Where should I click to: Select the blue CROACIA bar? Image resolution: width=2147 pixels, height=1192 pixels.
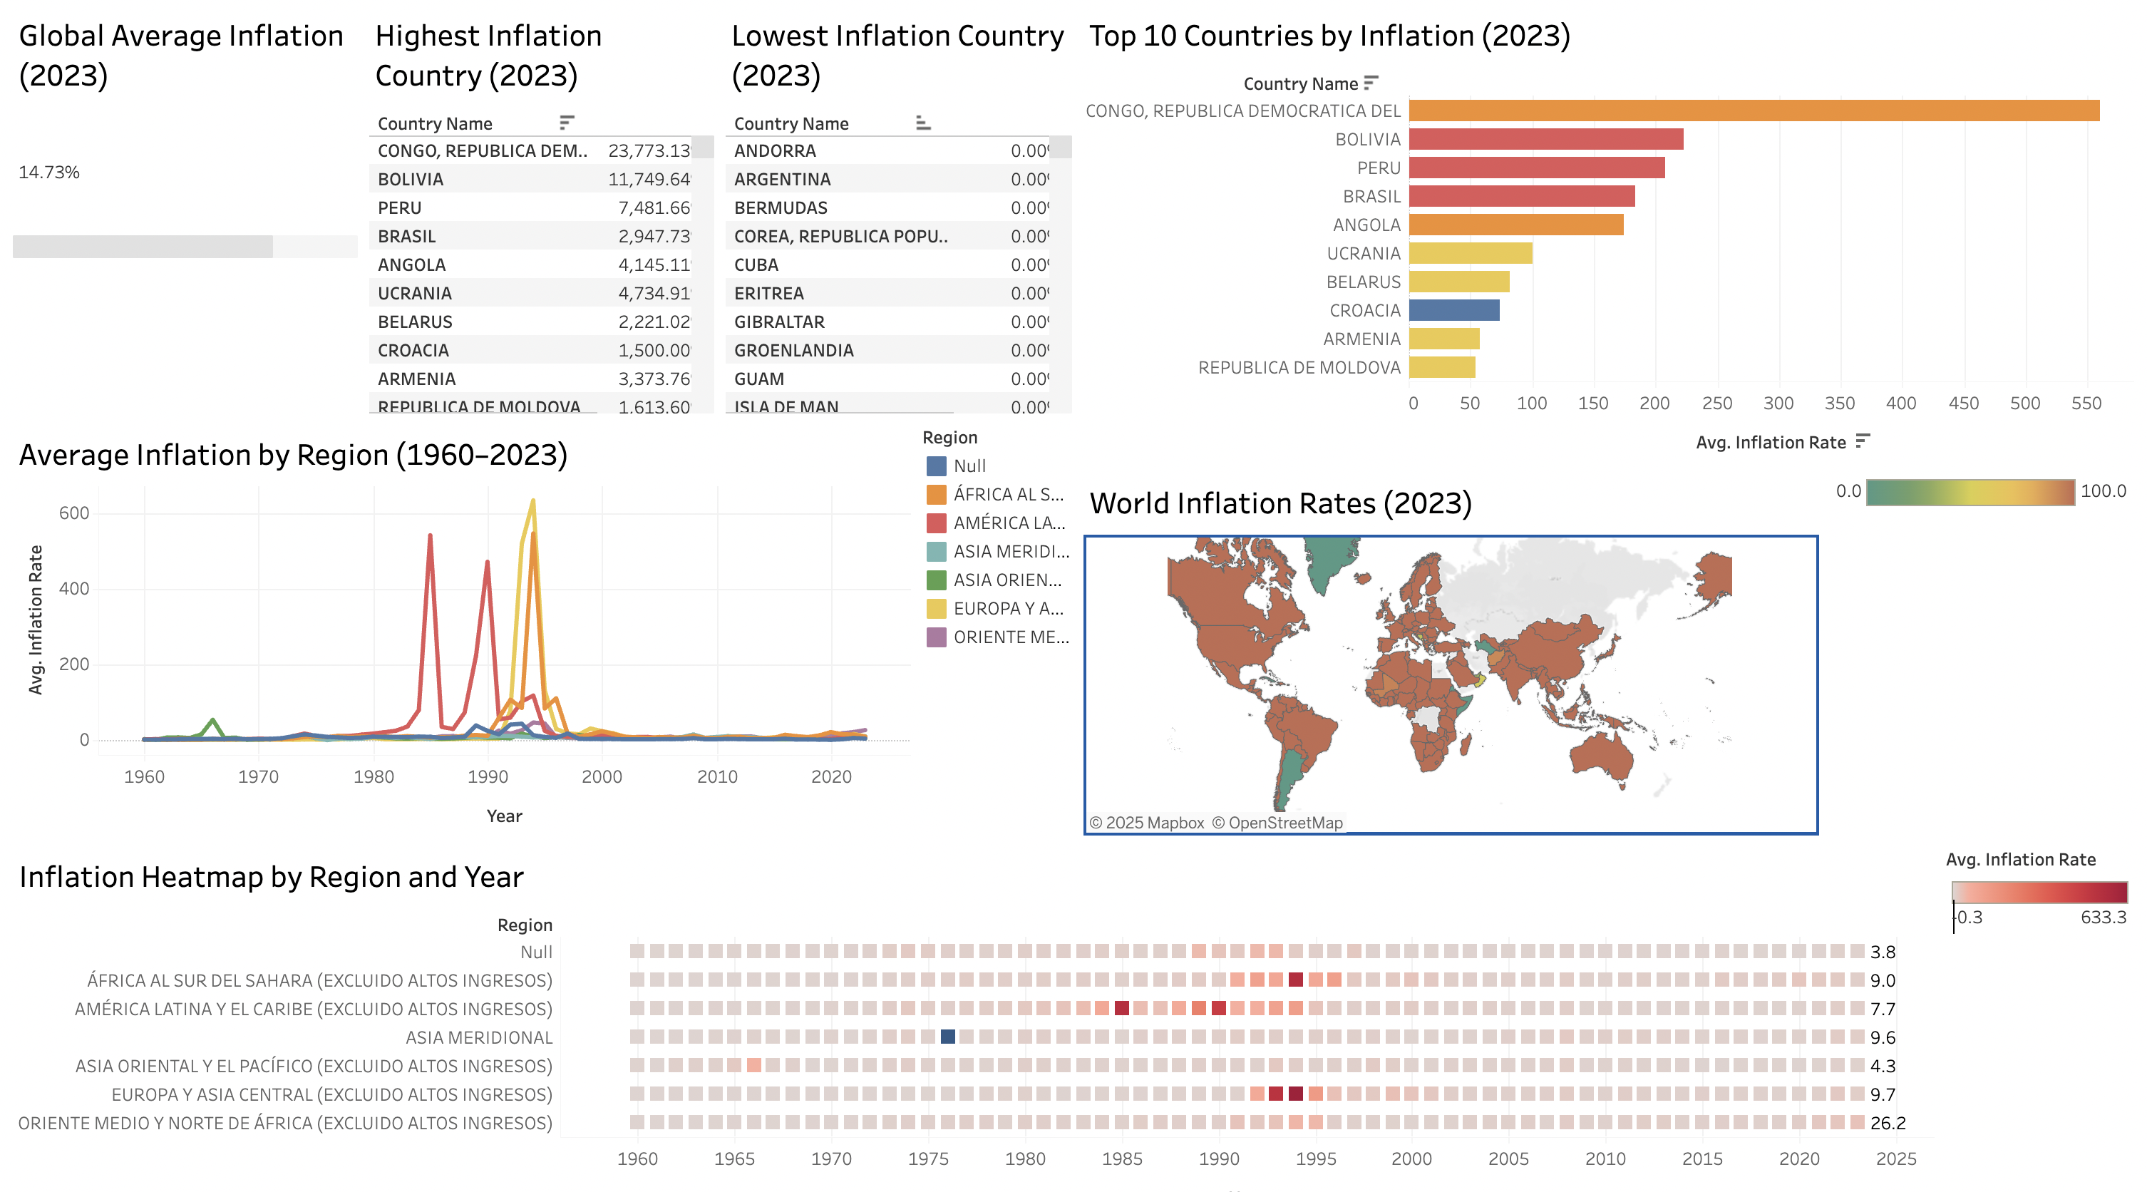[1453, 310]
